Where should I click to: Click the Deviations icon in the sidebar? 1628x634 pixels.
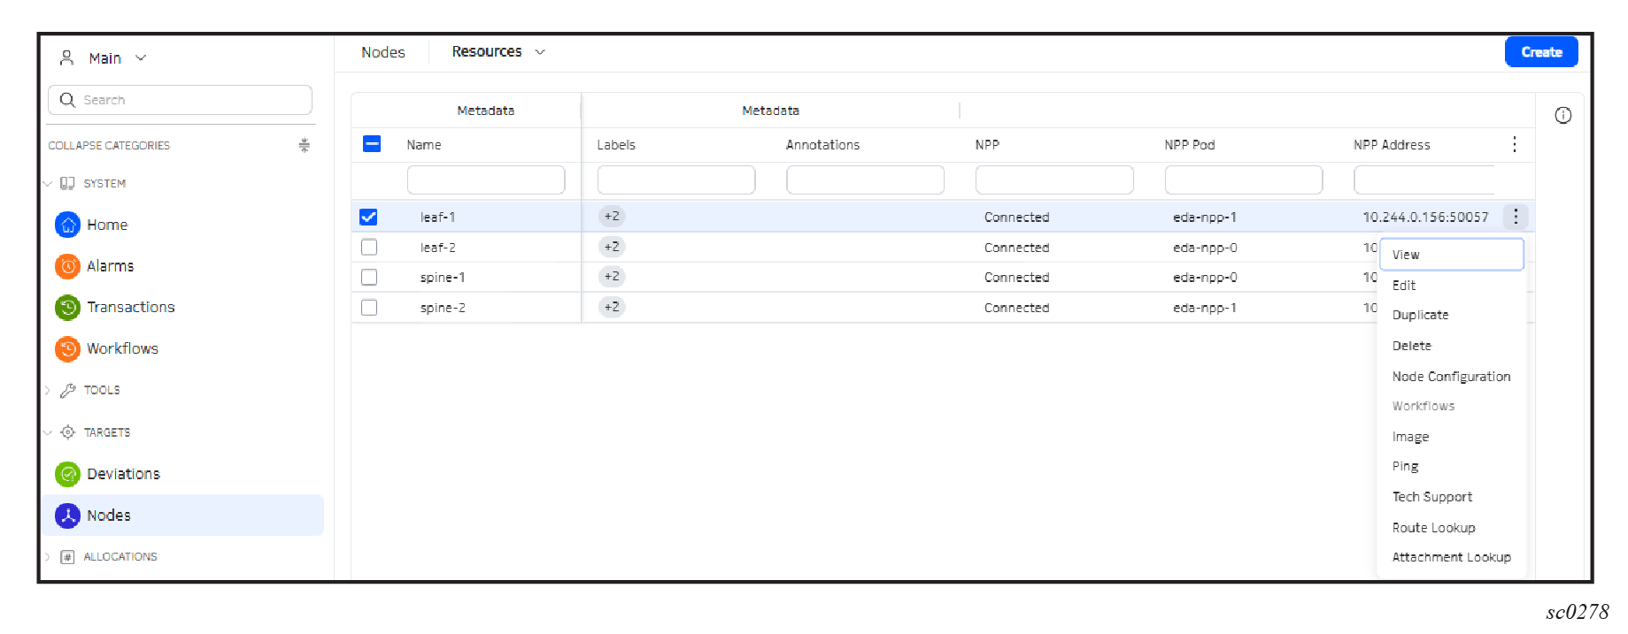(67, 474)
